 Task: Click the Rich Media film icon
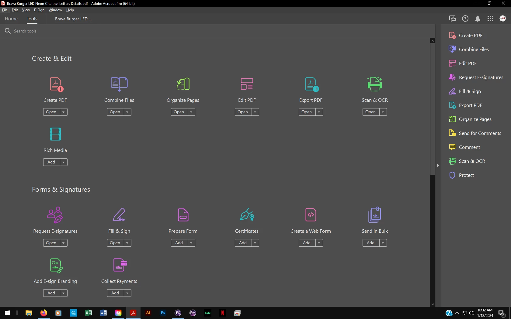55,134
